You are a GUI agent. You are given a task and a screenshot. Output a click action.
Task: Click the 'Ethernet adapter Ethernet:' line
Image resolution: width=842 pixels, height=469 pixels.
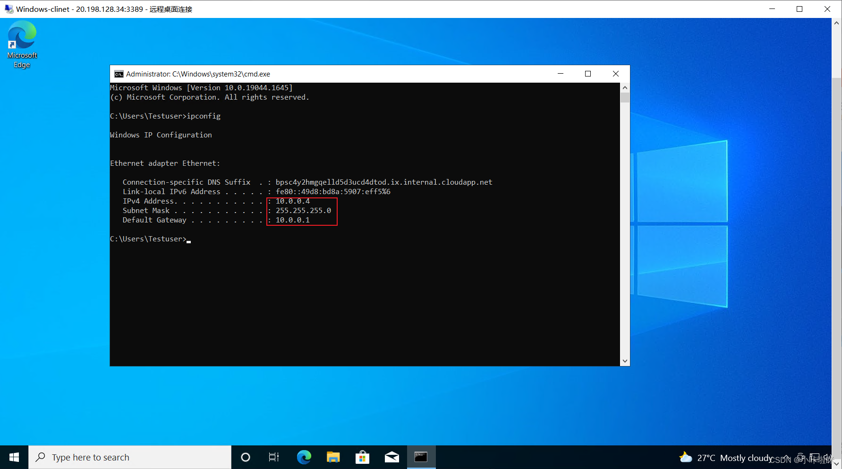coord(165,163)
